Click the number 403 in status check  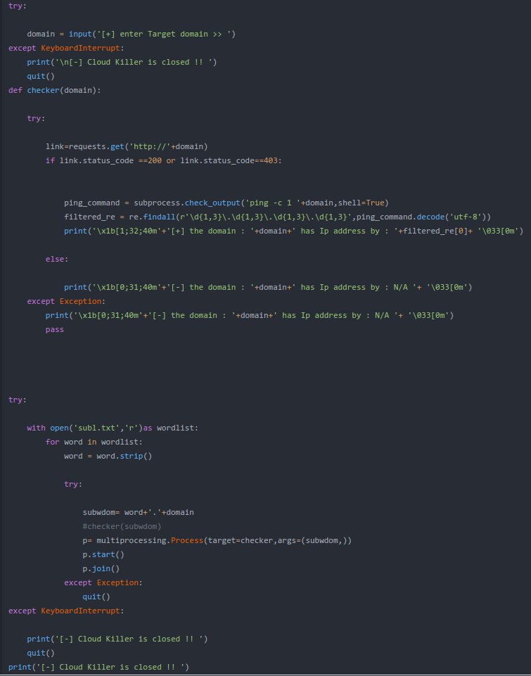click(x=271, y=160)
